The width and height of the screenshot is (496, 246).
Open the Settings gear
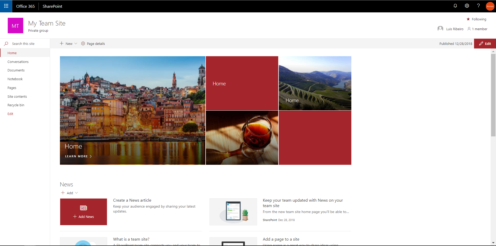(467, 6)
